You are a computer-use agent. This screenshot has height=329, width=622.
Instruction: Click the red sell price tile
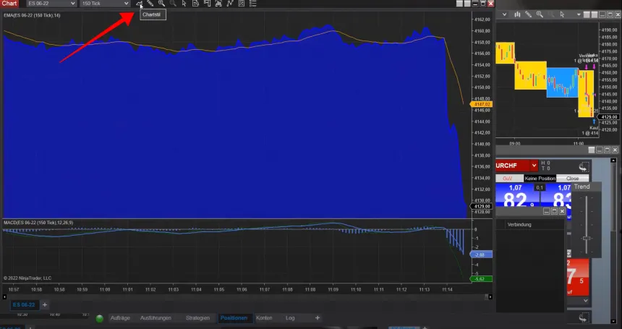pyautogui.click(x=578, y=277)
